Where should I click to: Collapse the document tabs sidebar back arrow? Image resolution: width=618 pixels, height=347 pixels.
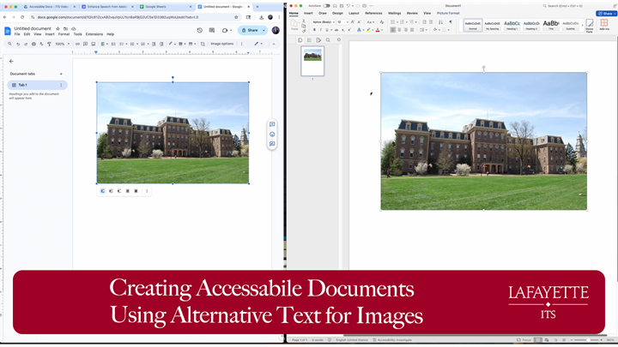point(11,62)
